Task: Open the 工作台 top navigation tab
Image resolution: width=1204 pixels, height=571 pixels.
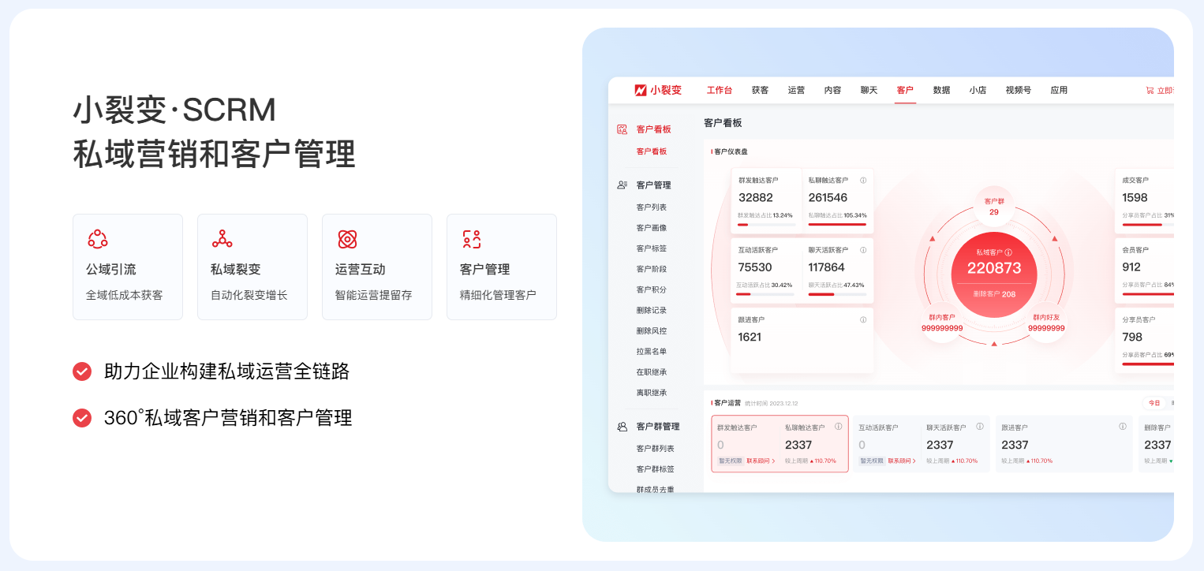Action: coord(719,91)
